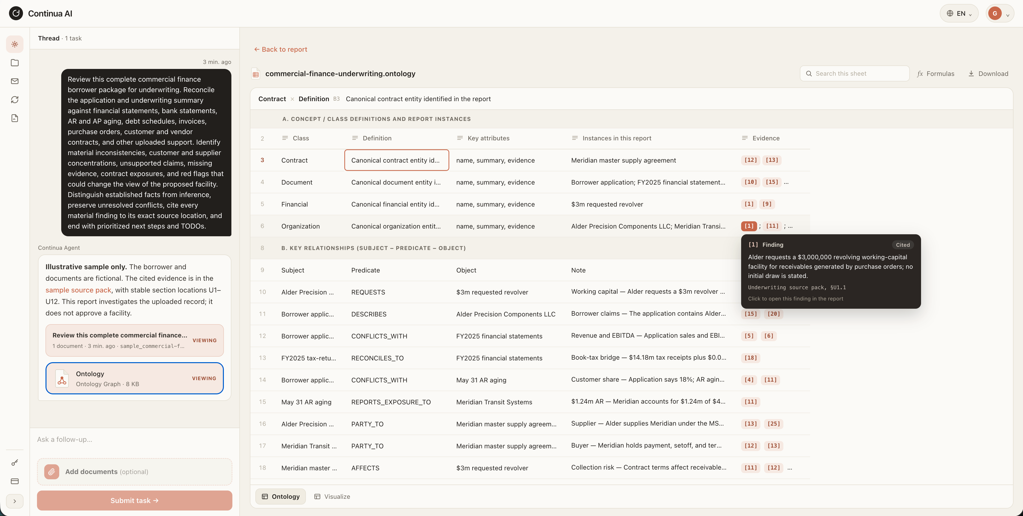Click the Submit task button
The height and width of the screenshot is (516, 1023).
point(135,501)
